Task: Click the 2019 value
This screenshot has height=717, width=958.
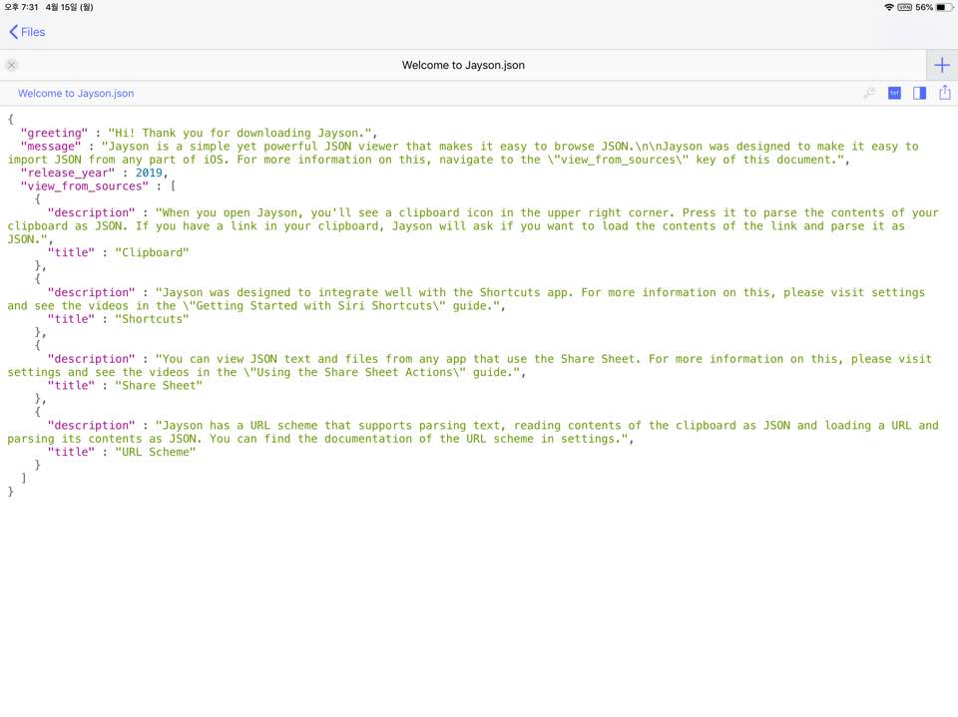Action: [149, 173]
